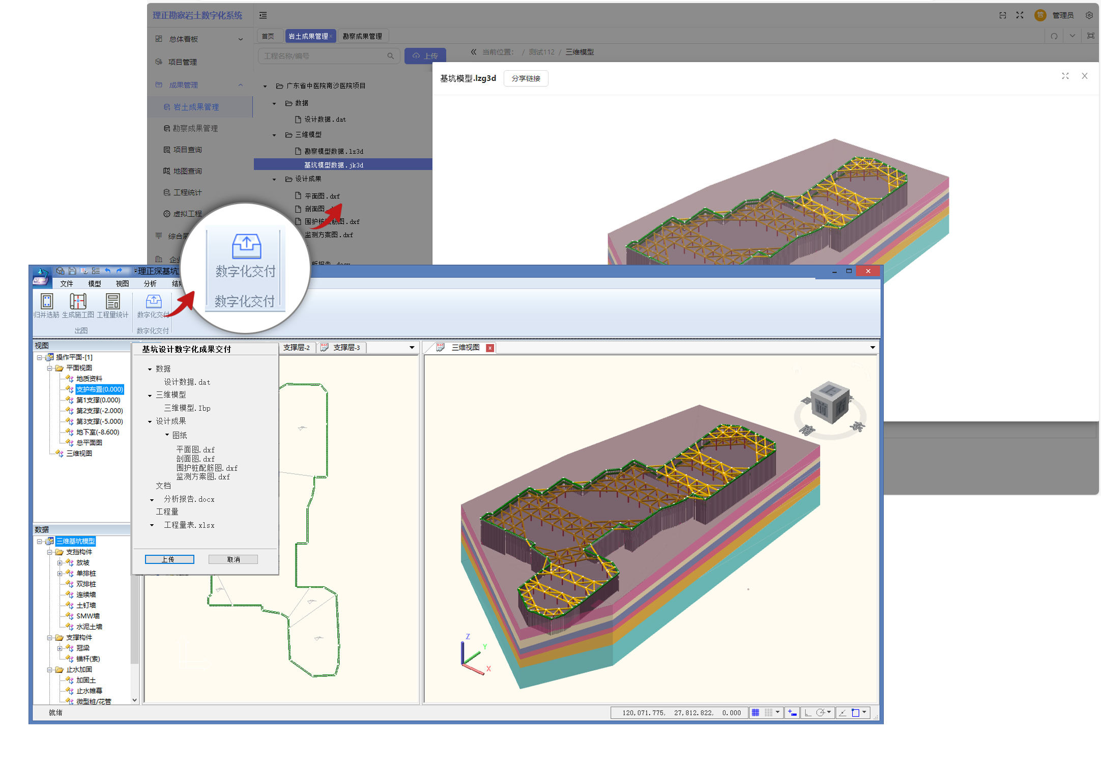This screenshot has height=766, width=1101.
Task: Open dropdown arrow beside 支撑层-3 tab
Action: 412,348
